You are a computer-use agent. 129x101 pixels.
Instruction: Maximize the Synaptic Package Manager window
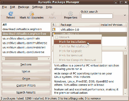pos(121,2)
